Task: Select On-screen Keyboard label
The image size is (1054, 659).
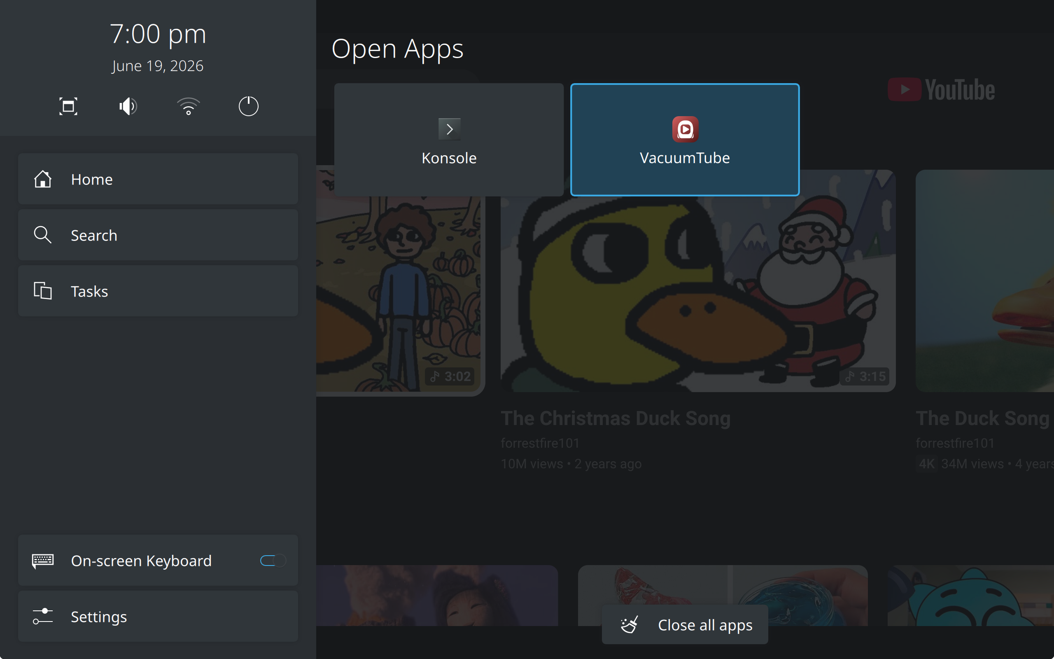Action: click(x=141, y=561)
